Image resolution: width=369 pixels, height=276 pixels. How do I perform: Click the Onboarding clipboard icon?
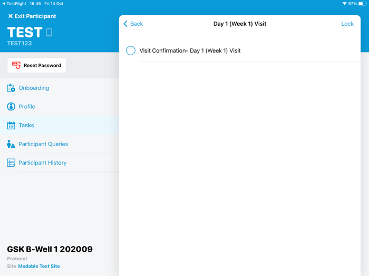coord(11,88)
